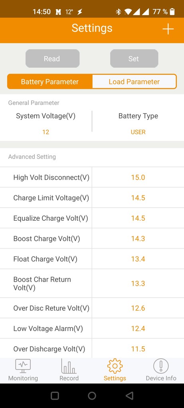Open the Device Info exclamation icon
This screenshot has width=184, height=408.
click(161, 366)
